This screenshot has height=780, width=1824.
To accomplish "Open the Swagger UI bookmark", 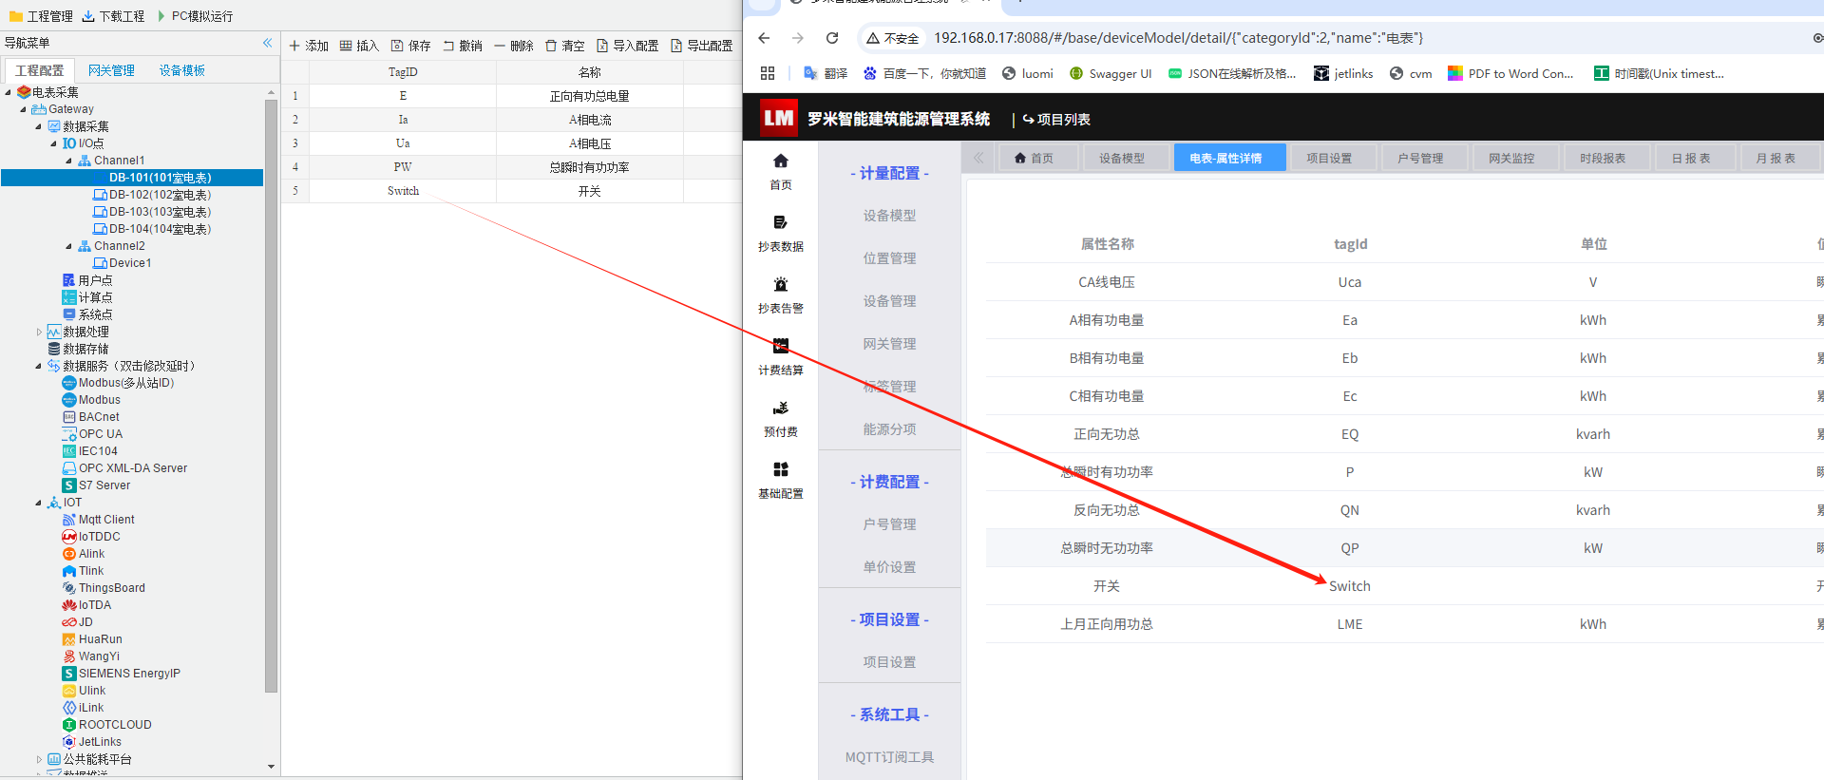I will (x=1111, y=73).
